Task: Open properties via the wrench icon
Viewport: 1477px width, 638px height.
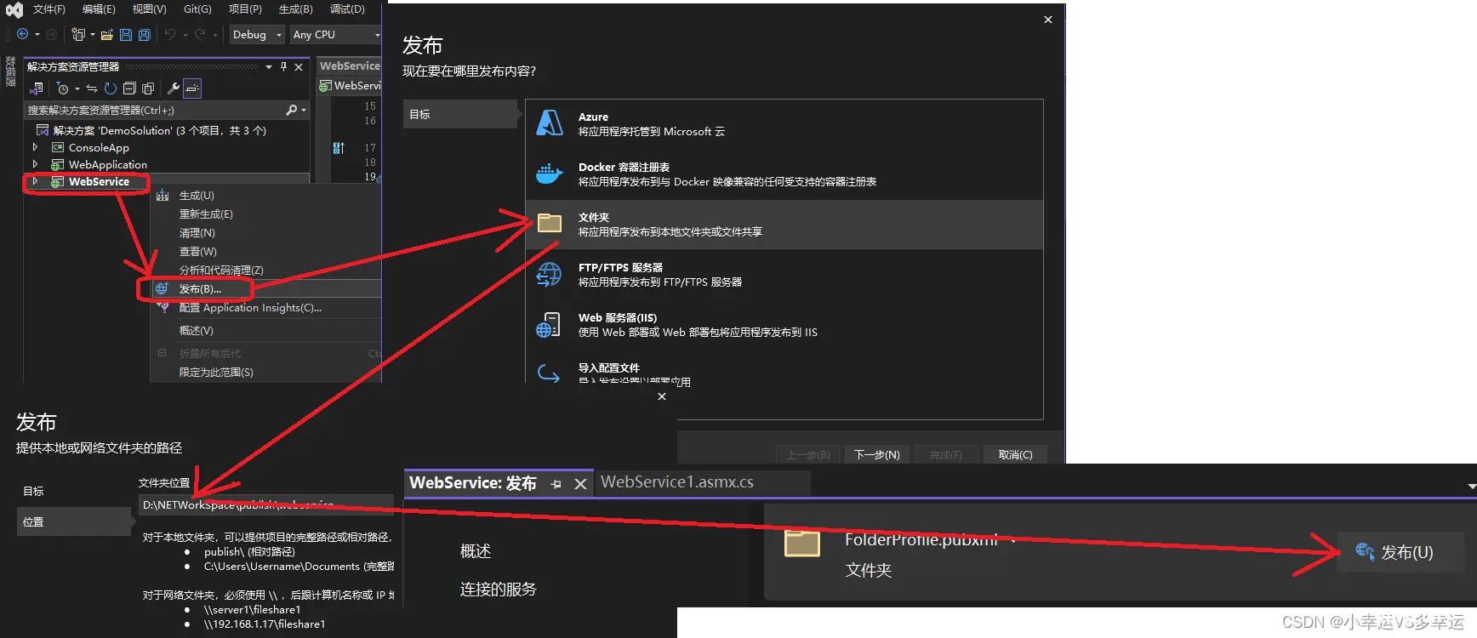Action: (174, 88)
